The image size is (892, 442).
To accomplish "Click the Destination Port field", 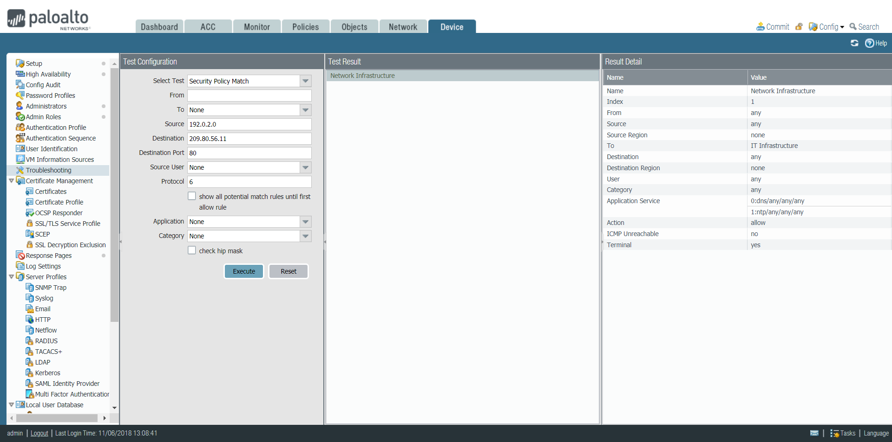I will 249,153.
